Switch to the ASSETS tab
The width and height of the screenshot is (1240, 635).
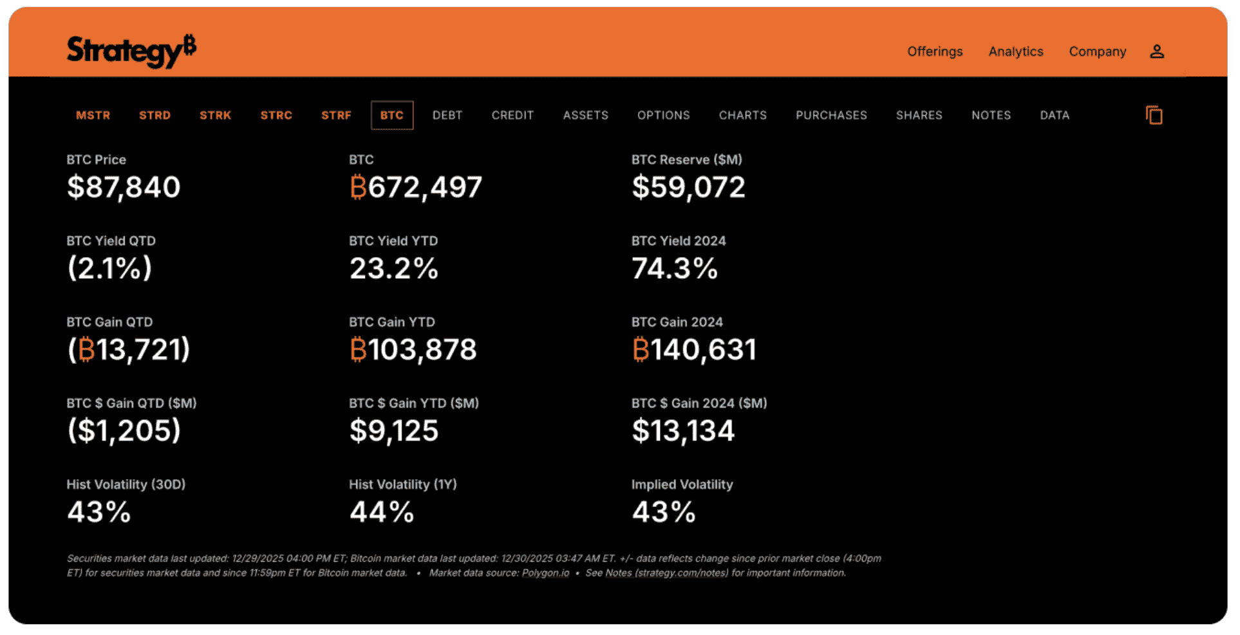585,115
